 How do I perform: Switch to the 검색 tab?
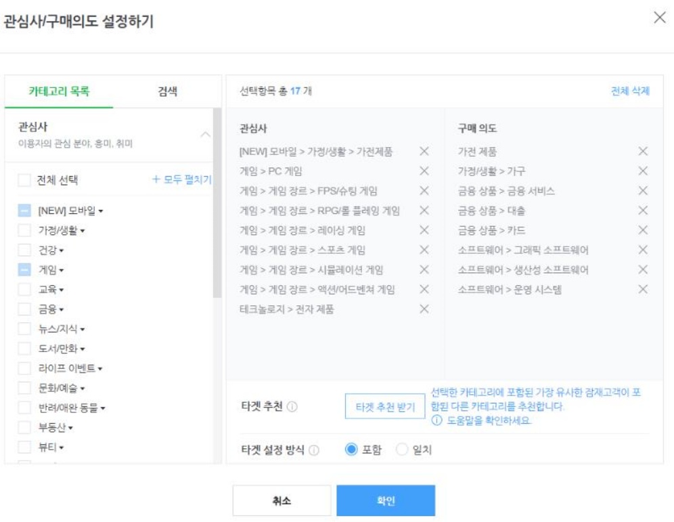coord(167,91)
